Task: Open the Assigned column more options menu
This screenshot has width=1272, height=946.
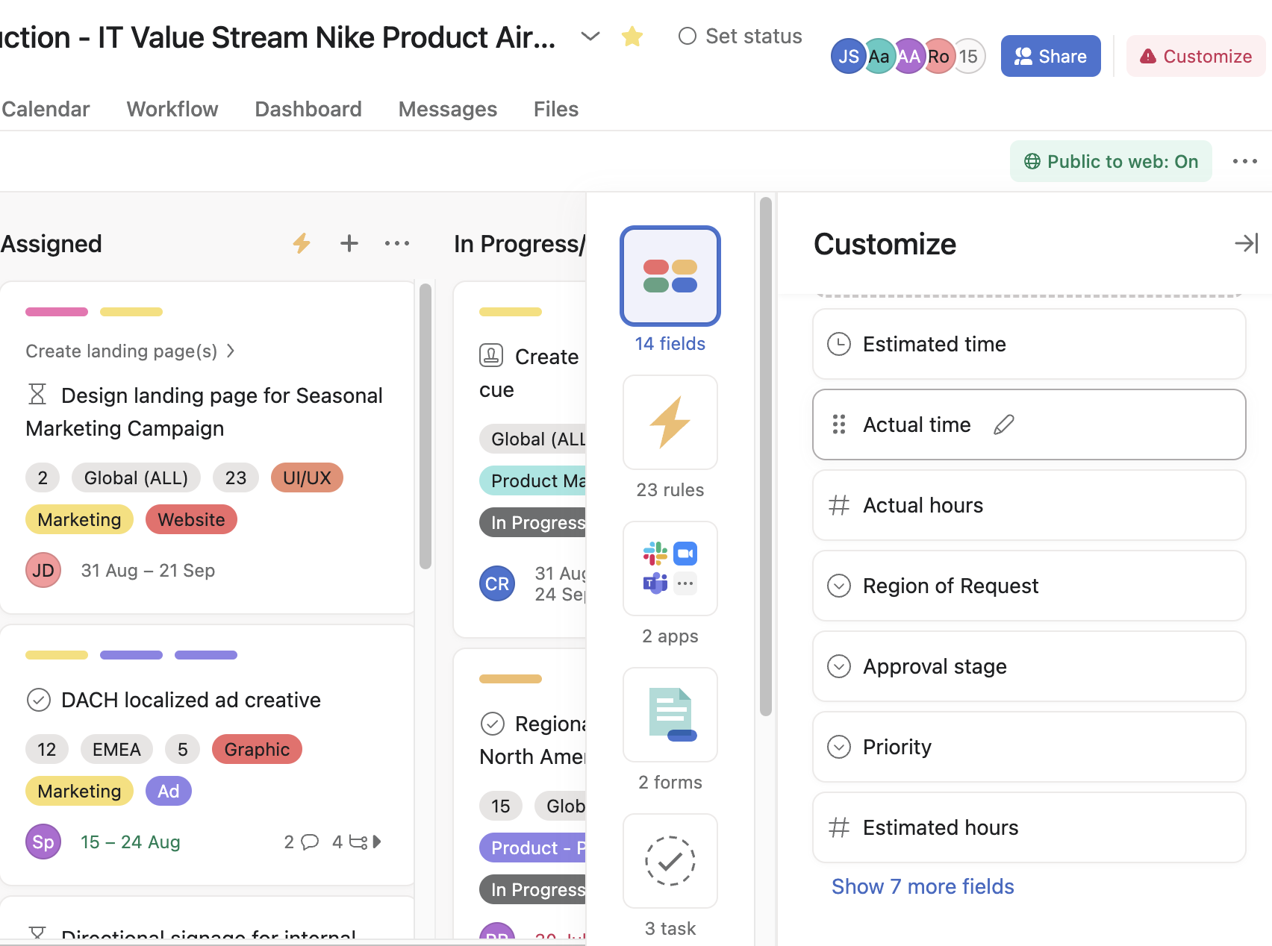Action: (397, 243)
